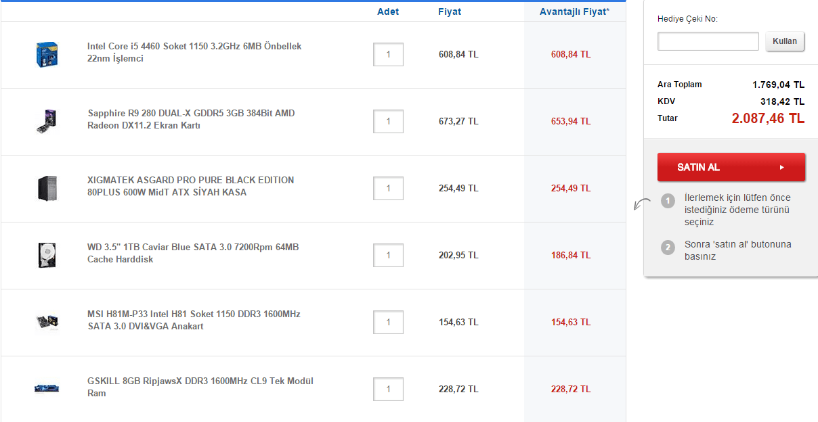Click the Xigmatek Asgard case thumbnail
Viewport: 818px width, 422px height.
pyautogui.click(x=47, y=188)
